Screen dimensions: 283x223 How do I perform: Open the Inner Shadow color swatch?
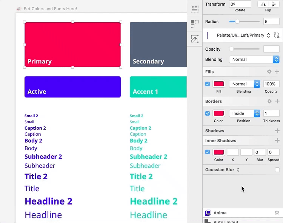coord(219,152)
